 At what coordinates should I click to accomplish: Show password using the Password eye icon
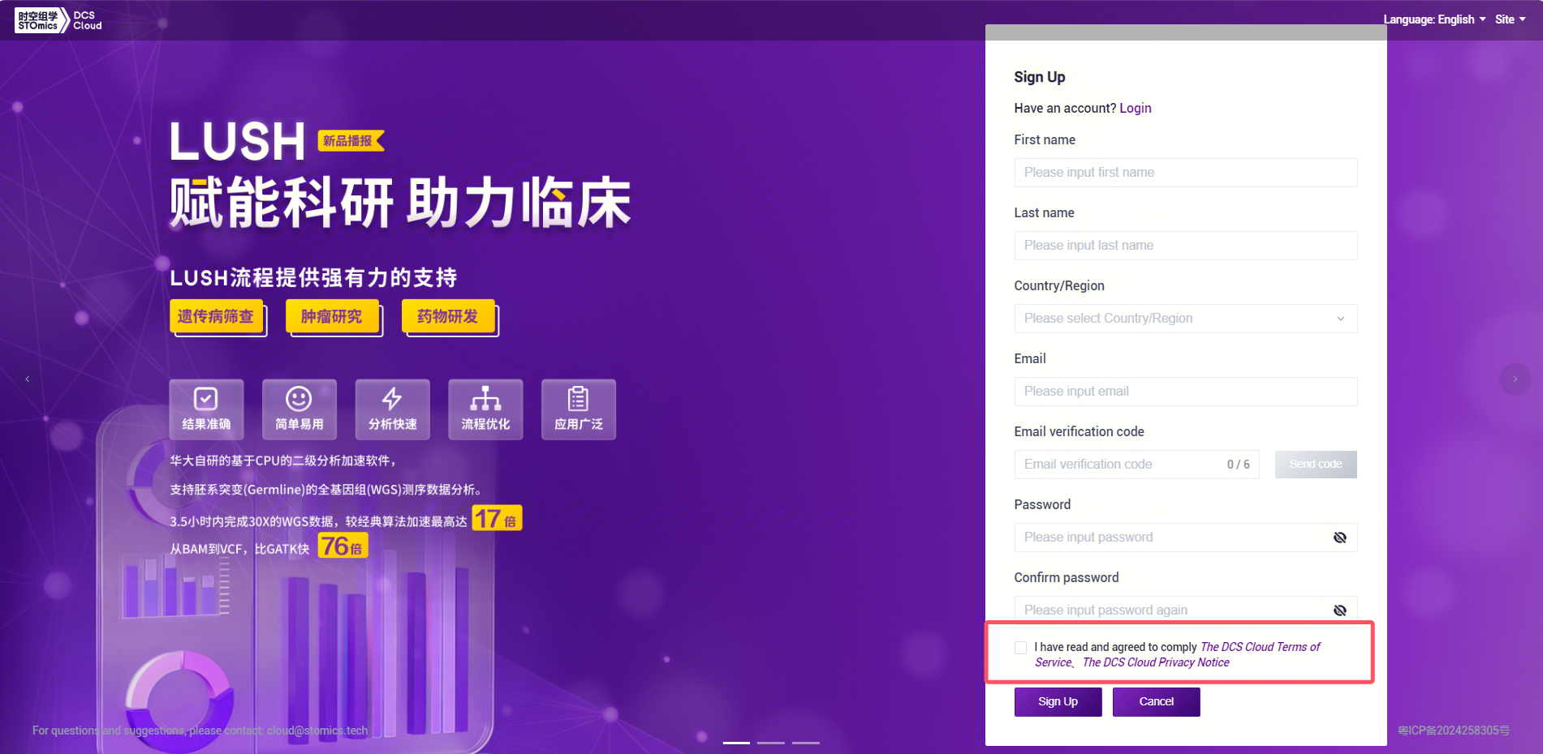1340,538
